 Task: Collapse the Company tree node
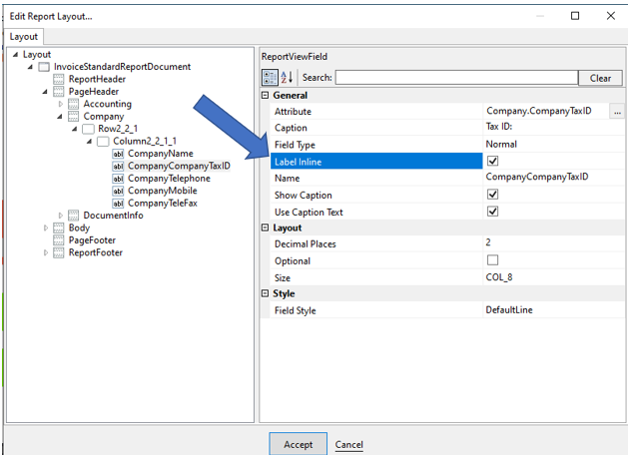pos(60,117)
